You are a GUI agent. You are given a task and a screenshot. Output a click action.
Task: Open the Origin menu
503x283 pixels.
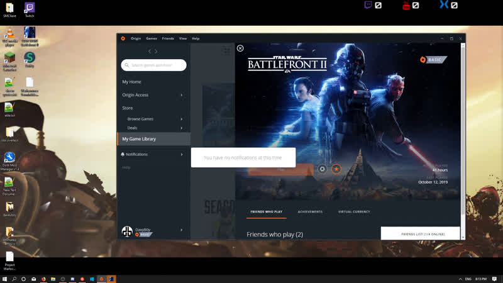(x=136, y=38)
